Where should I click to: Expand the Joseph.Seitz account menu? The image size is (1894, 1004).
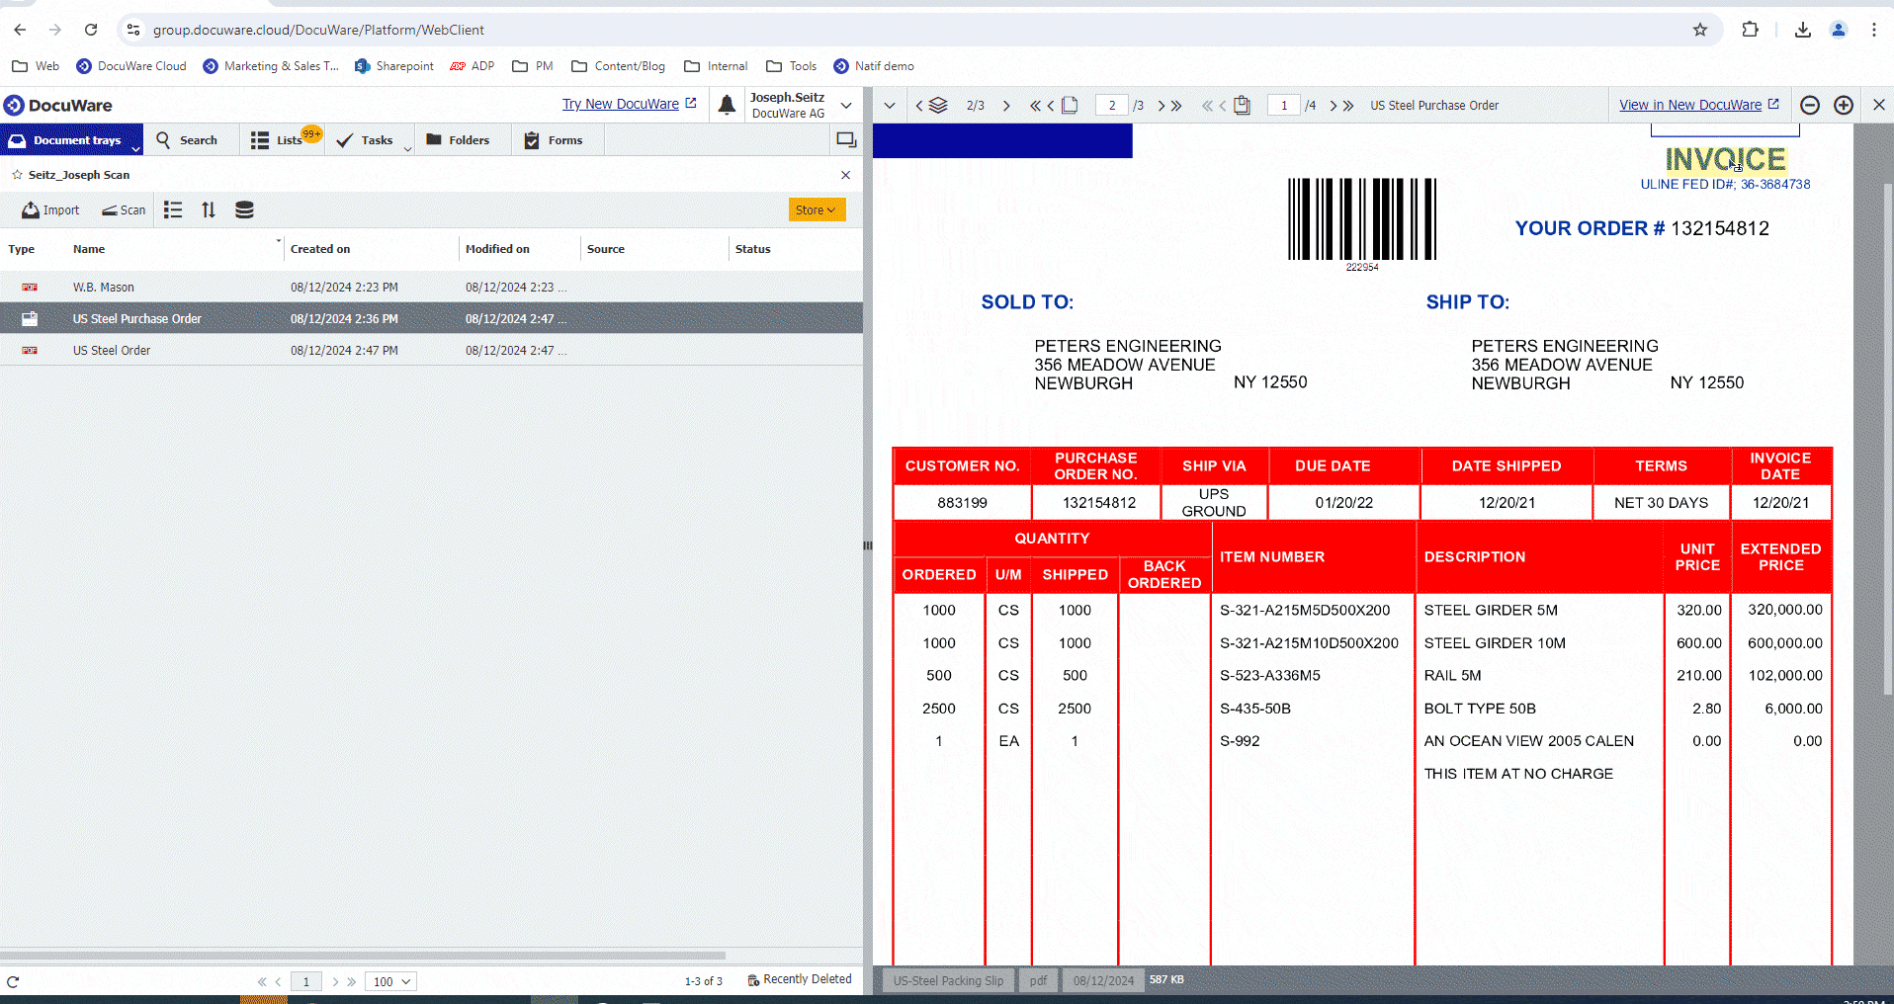click(x=846, y=105)
